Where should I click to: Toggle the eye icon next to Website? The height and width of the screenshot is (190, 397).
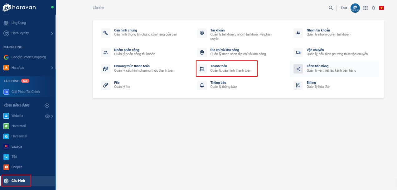click(x=47, y=116)
